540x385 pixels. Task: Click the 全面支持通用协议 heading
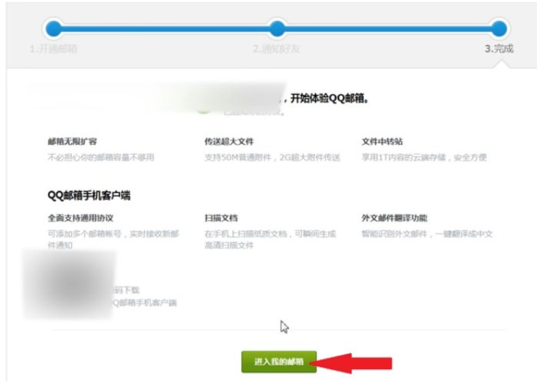click(x=80, y=218)
